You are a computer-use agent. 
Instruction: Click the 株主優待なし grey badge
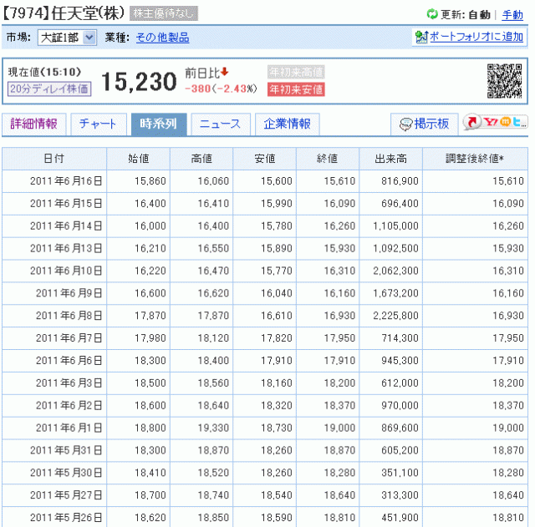coord(164,13)
